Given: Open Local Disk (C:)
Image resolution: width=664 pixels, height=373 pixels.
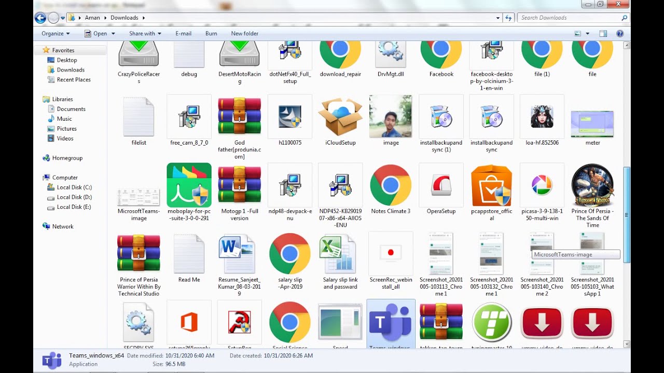Looking at the screenshot, I should tap(74, 187).
